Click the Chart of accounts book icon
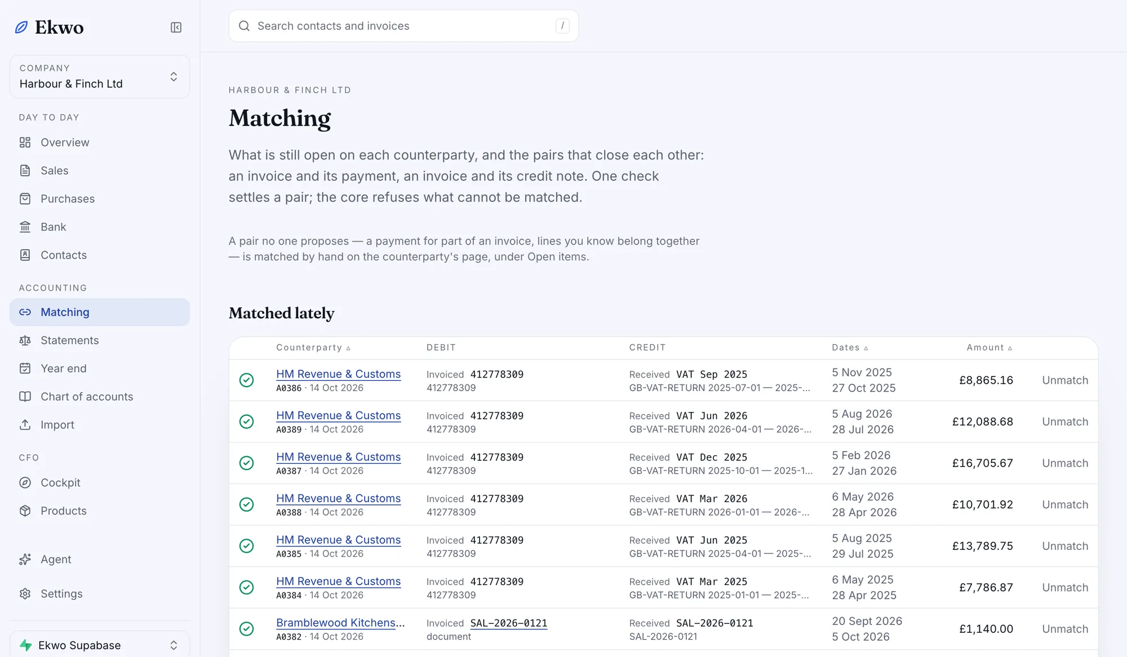The width and height of the screenshot is (1127, 657). (25, 397)
